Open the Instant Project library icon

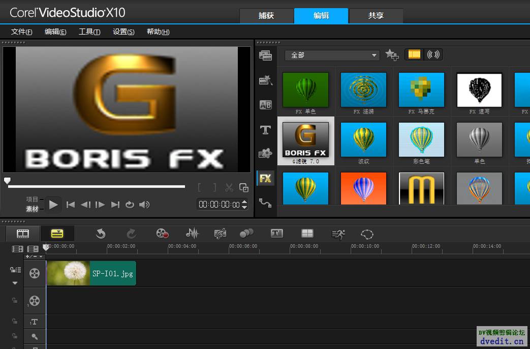pos(265,80)
